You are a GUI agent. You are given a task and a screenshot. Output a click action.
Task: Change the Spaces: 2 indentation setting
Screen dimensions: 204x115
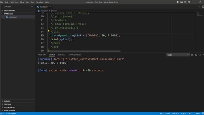175,114
